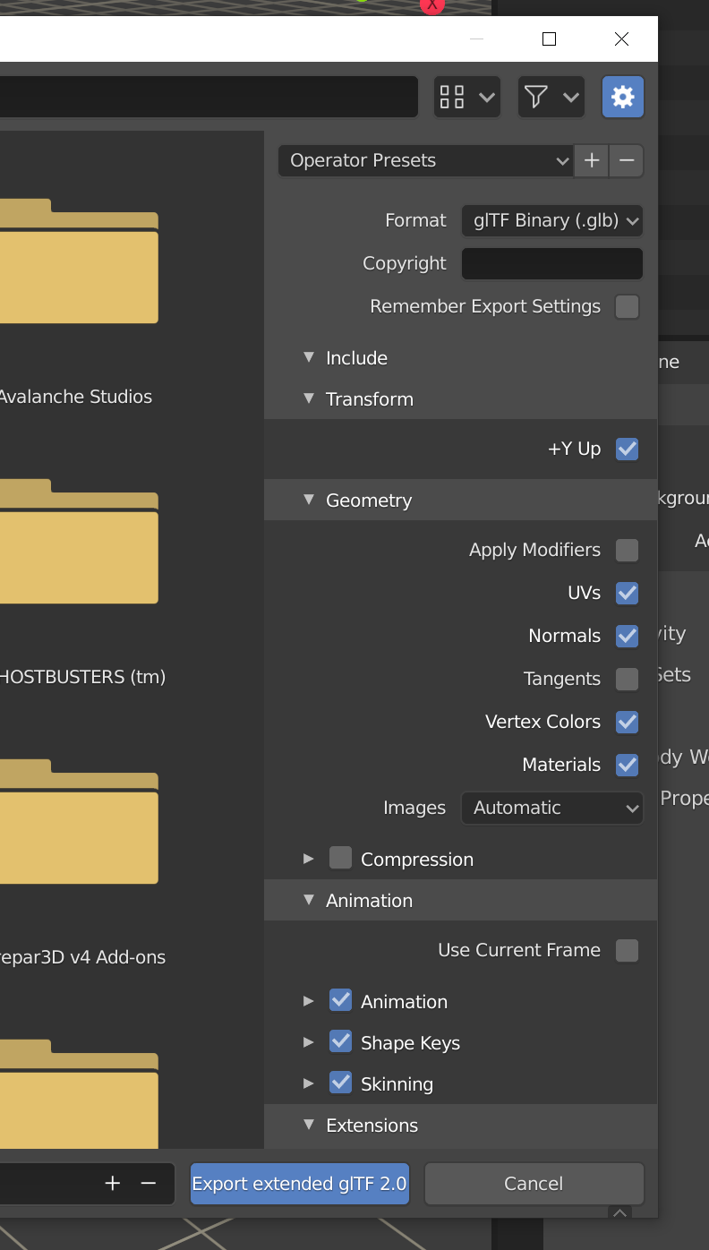Toggle the operator options gear icon
The image size is (709, 1250).
(x=623, y=97)
